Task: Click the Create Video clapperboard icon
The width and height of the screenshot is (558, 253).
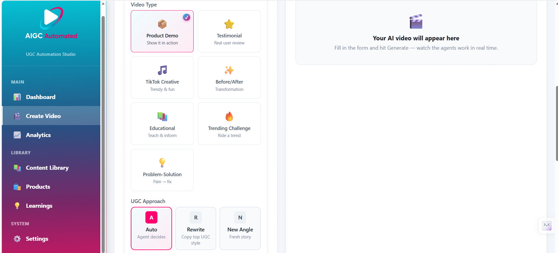Action: (x=17, y=116)
